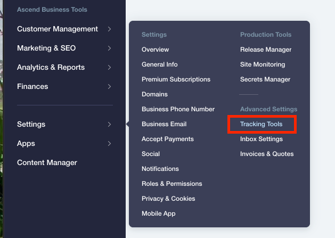Open Content Manager in sidebar
The height and width of the screenshot is (238, 335).
47,163
